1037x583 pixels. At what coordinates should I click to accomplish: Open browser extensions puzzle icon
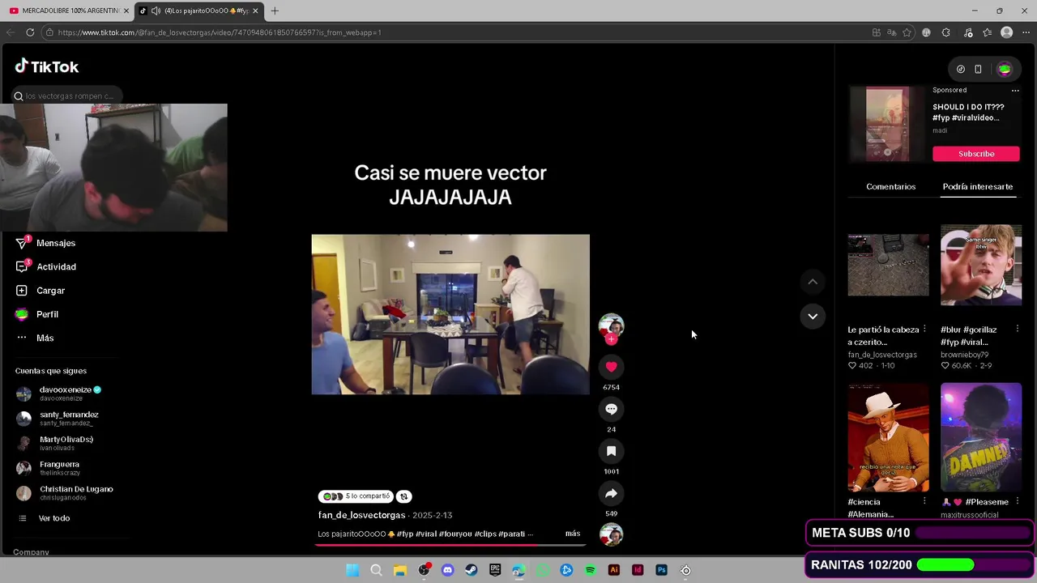(x=946, y=32)
